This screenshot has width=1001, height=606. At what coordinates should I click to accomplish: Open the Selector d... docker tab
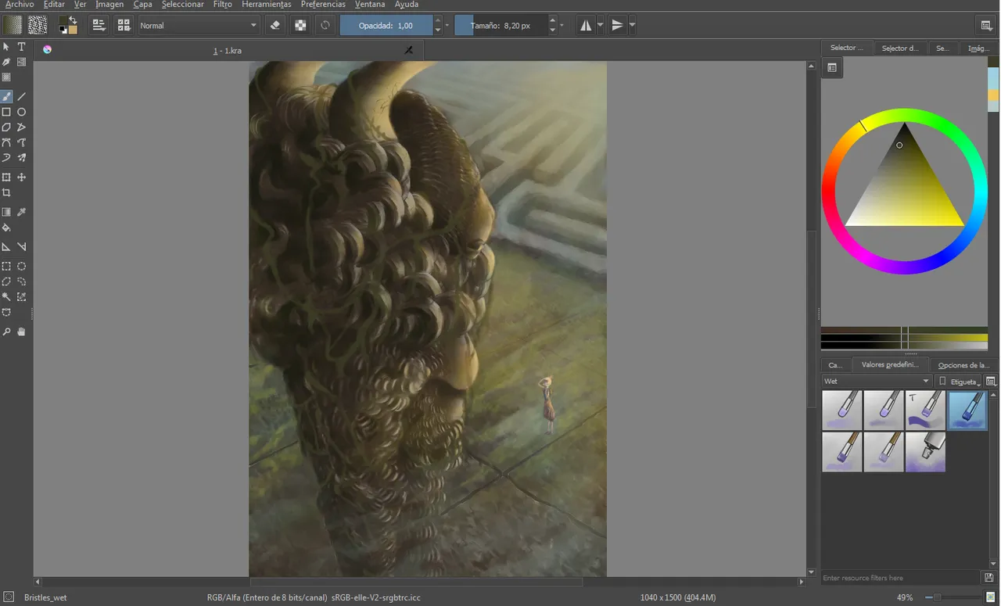[x=900, y=48]
